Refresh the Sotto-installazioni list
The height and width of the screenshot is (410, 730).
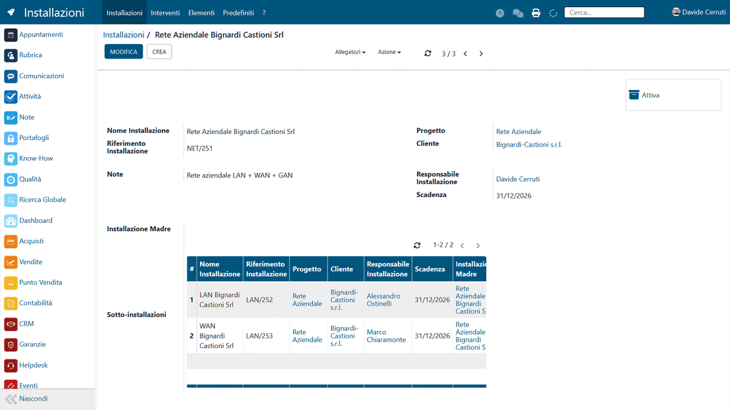pos(417,245)
